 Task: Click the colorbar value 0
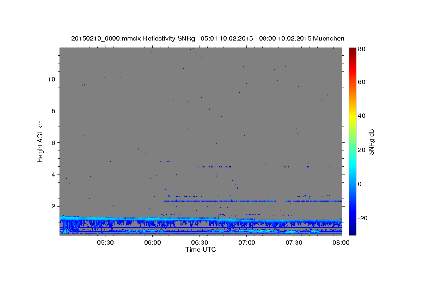pyautogui.click(x=360, y=184)
